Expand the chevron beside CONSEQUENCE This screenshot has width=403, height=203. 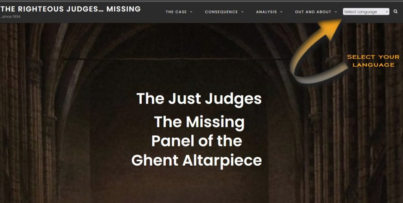242,12
